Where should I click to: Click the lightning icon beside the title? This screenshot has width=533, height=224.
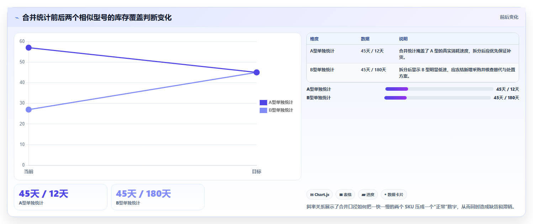pos(17,18)
